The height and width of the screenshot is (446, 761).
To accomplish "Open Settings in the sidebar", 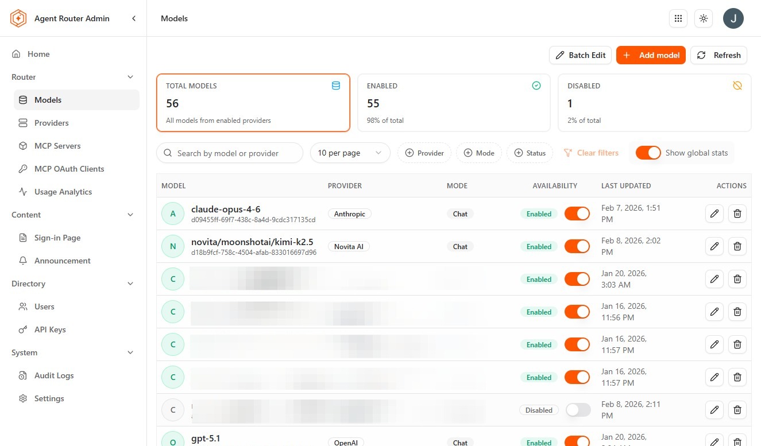I will tap(76, 398).
